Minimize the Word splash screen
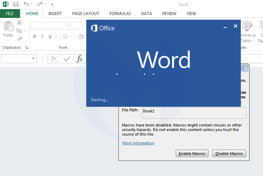This screenshot has height=176, width=263. (225, 27)
